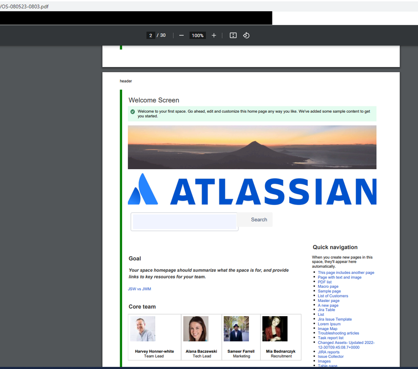Zoom in with the plus icon
This screenshot has height=369, width=418.
(x=214, y=36)
